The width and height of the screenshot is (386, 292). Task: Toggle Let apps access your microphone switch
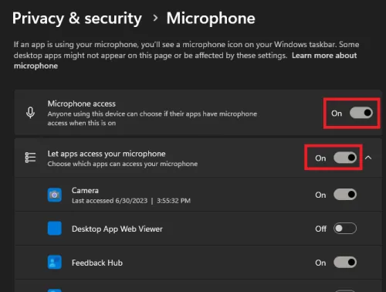click(345, 158)
